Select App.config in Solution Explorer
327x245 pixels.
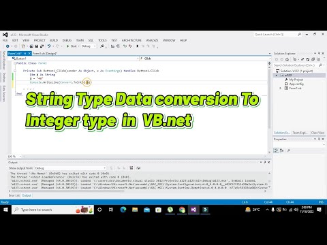(294, 84)
